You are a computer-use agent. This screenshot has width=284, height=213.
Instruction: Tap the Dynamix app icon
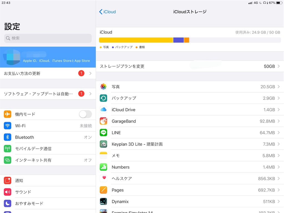coord(103,201)
